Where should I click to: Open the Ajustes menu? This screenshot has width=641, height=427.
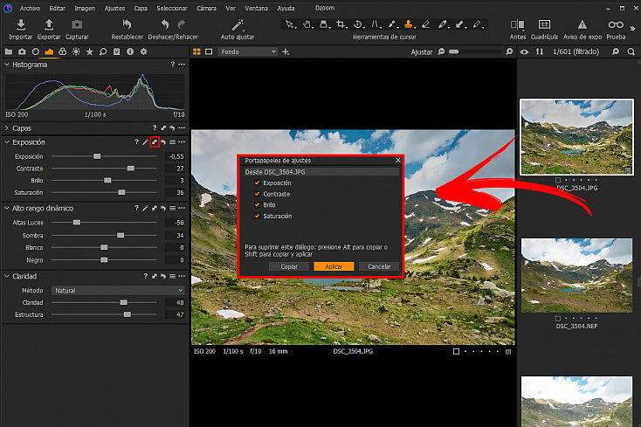click(114, 8)
